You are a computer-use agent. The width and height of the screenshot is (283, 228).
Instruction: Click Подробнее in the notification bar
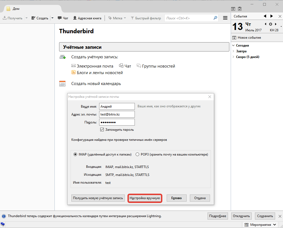(218, 216)
